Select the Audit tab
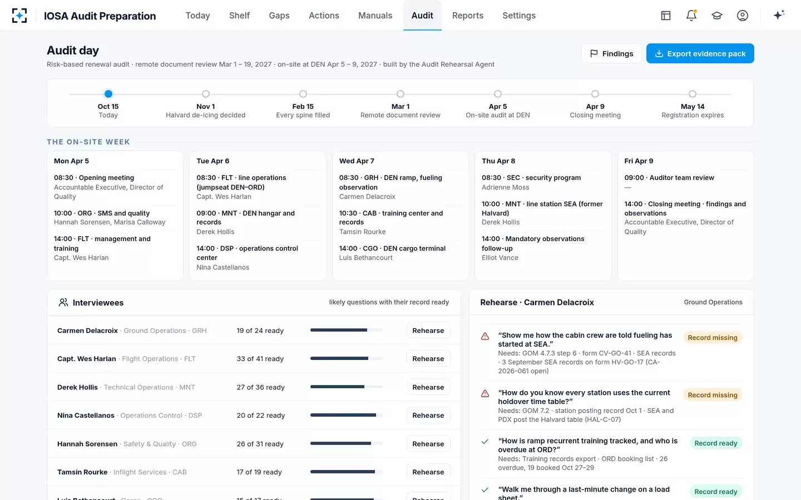The width and height of the screenshot is (801, 500). tap(422, 16)
